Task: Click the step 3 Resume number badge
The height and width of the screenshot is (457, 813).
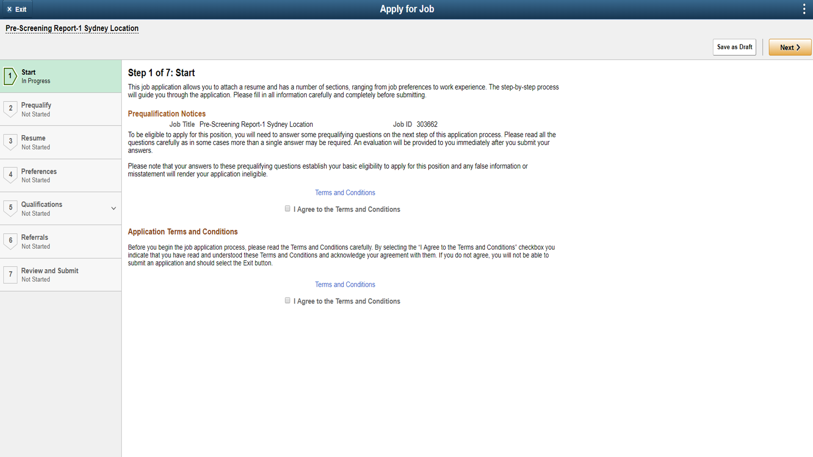Action: pyautogui.click(x=11, y=141)
